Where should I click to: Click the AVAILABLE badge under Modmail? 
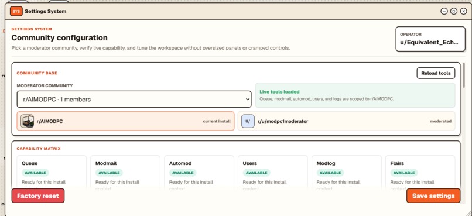coord(109,173)
